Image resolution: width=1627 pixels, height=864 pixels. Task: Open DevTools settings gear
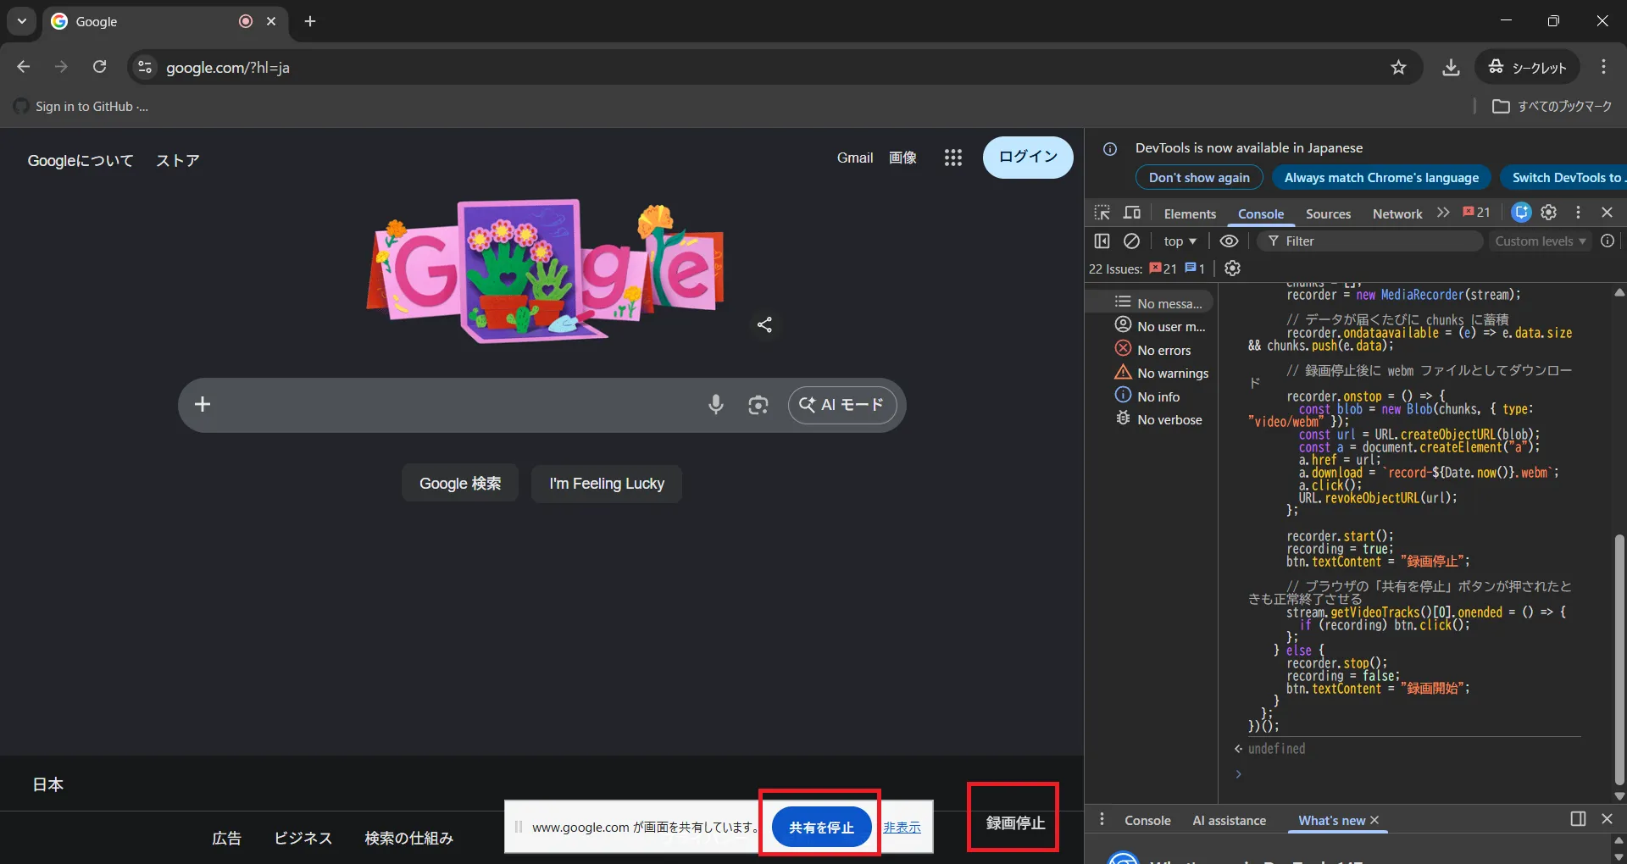(1549, 213)
